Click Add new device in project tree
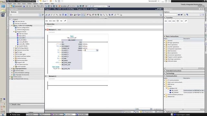 (20, 22)
